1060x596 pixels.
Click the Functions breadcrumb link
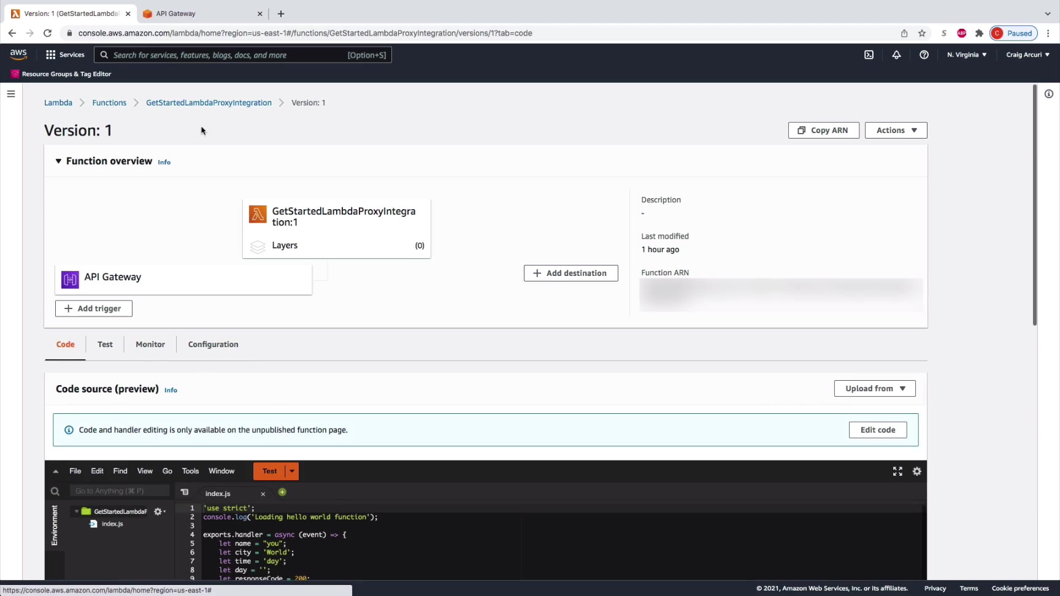[109, 102]
